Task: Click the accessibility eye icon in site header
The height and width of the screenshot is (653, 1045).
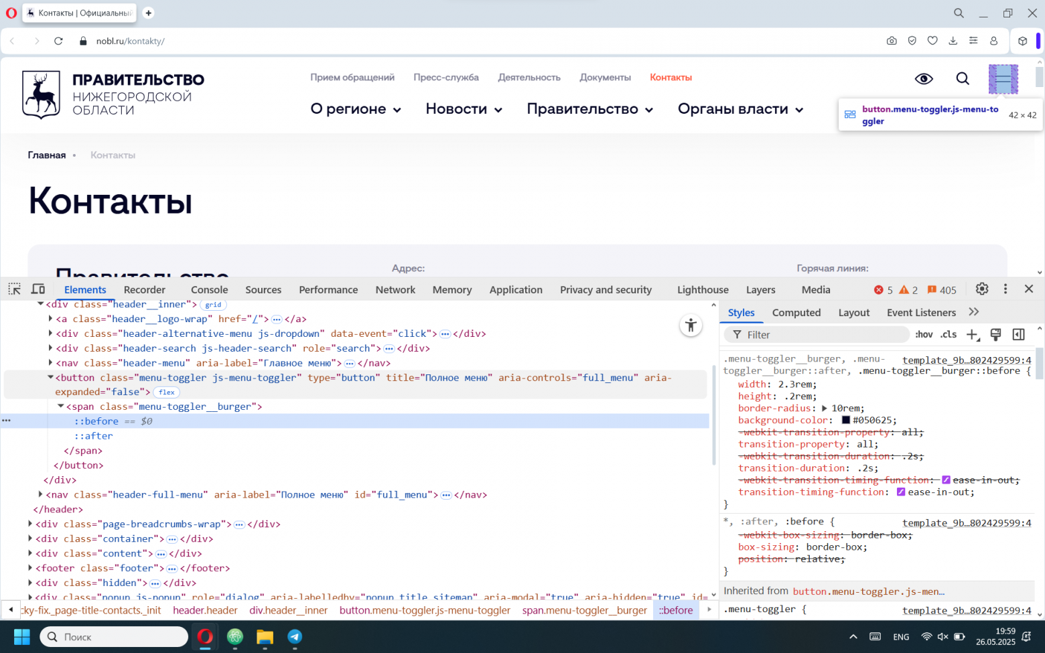Action: 924,78
